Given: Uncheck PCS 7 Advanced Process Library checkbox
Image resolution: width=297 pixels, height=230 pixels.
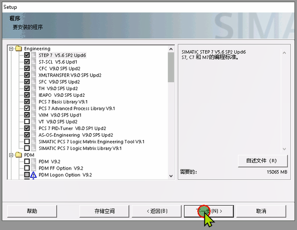Looking at the screenshot, I should pos(27,108).
